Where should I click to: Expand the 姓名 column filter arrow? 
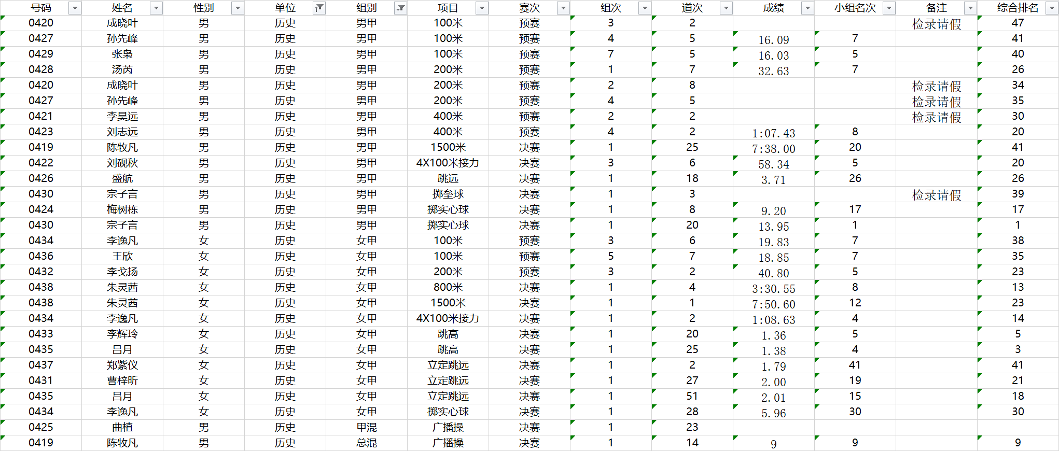(x=156, y=8)
